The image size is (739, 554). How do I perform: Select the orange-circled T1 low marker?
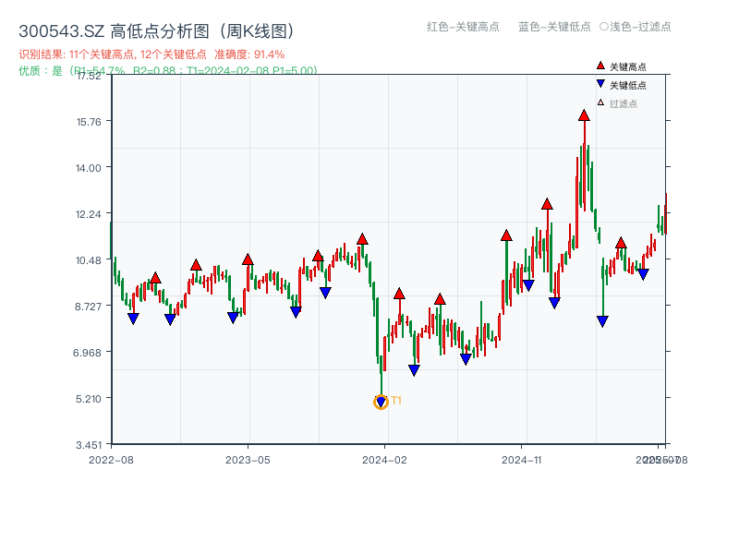click(x=381, y=402)
